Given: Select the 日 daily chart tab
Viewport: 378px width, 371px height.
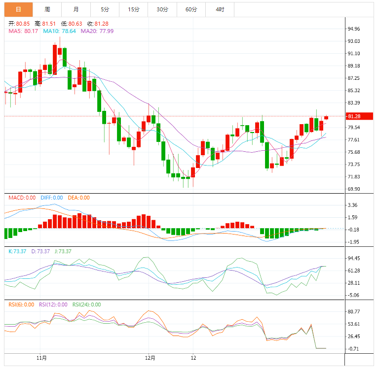Looking at the screenshot, I should [x=18, y=9].
